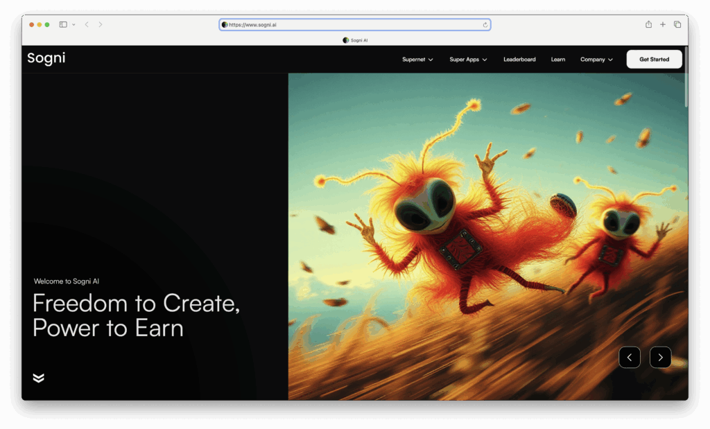The width and height of the screenshot is (710, 429).
Task: Go back with the browser back arrow
Action: [x=87, y=24]
